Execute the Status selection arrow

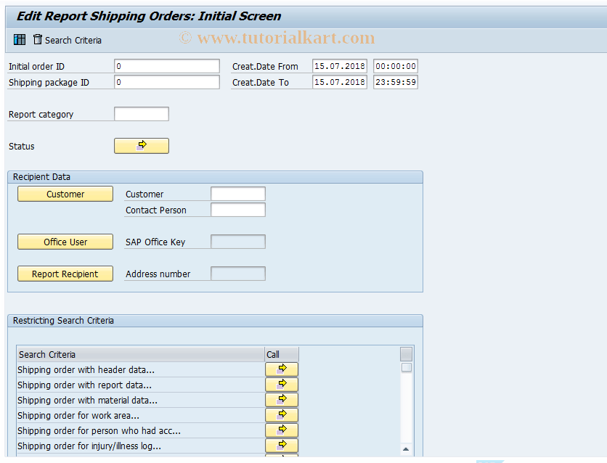[141, 146]
